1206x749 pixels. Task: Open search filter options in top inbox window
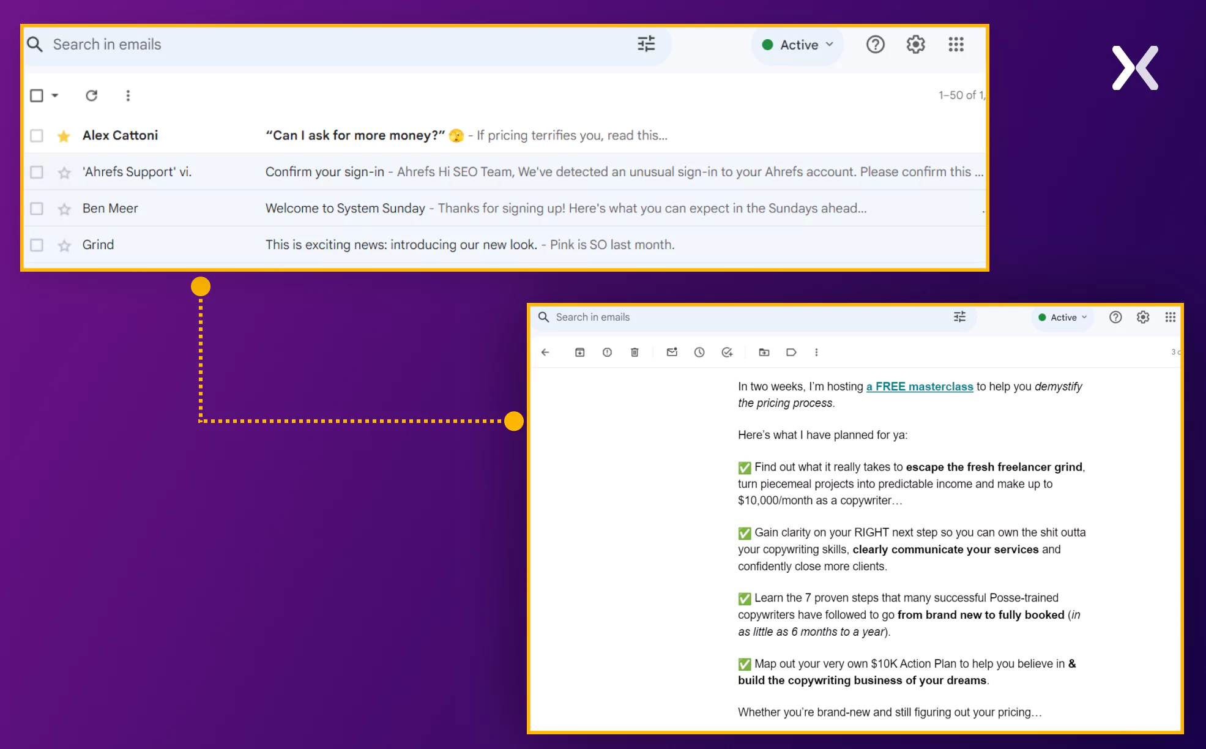pyautogui.click(x=646, y=44)
